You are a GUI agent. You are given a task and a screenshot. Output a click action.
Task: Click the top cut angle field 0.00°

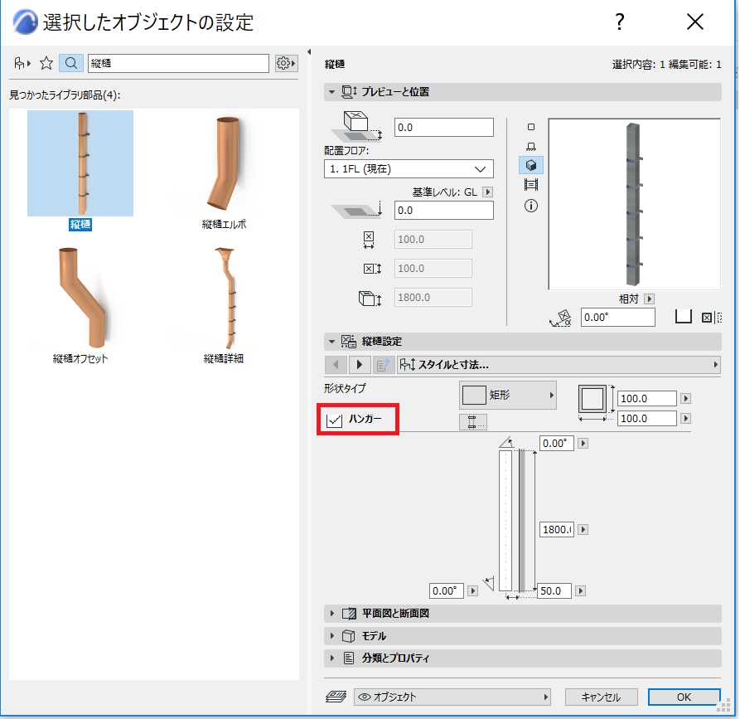[x=557, y=444]
